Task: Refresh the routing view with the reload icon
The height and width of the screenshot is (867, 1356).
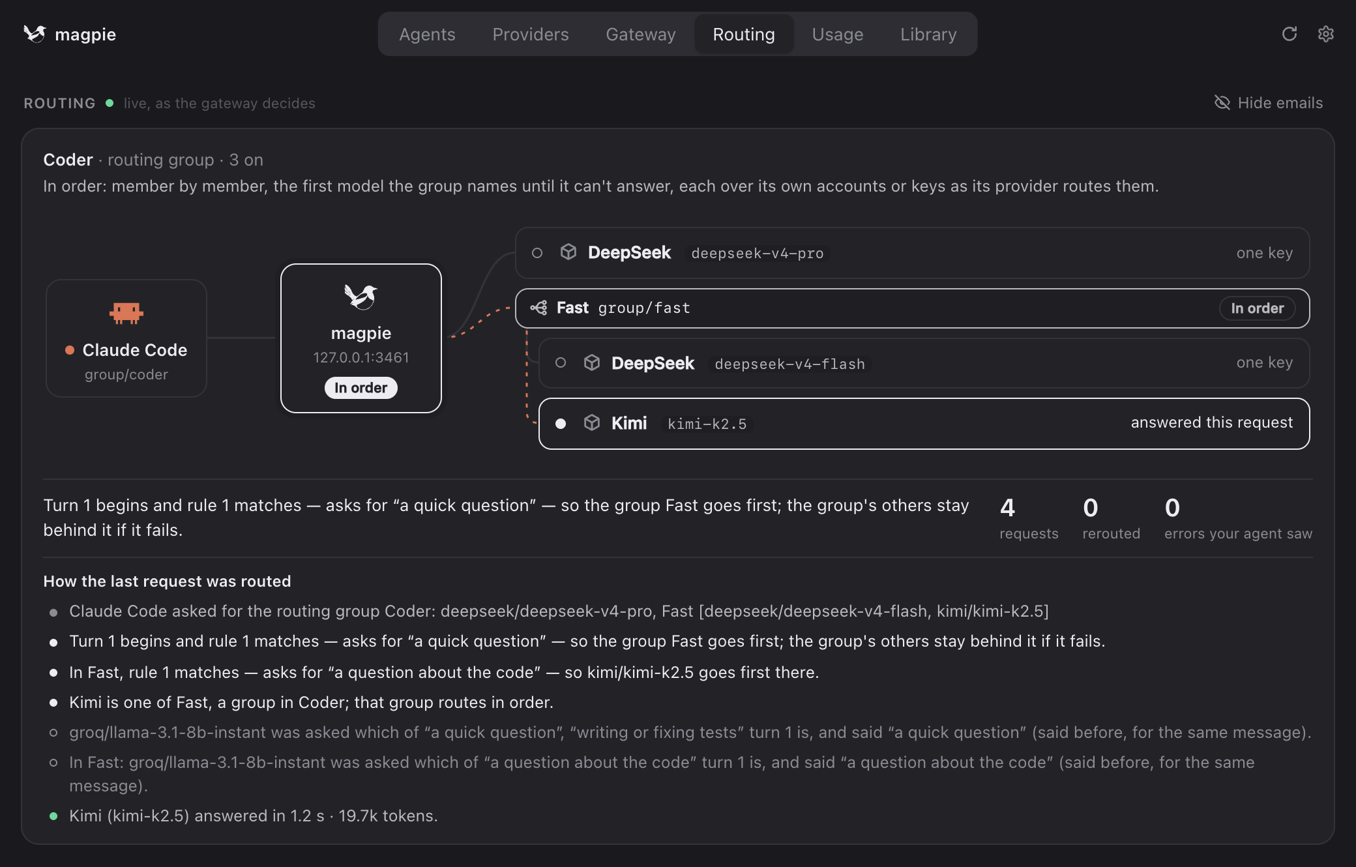Action: click(x=1290, y=34)
